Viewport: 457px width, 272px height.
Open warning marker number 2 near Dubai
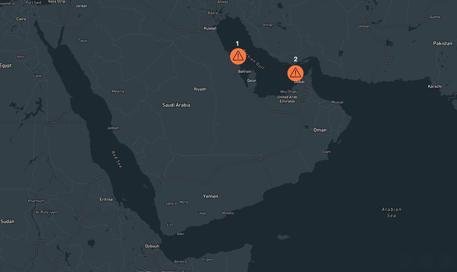(x=295, y=73)
